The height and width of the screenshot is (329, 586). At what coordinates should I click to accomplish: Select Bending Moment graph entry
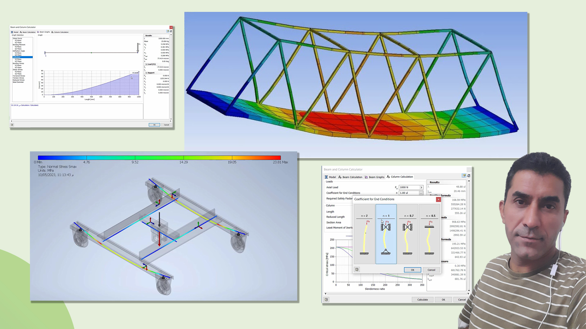point(19,45)
